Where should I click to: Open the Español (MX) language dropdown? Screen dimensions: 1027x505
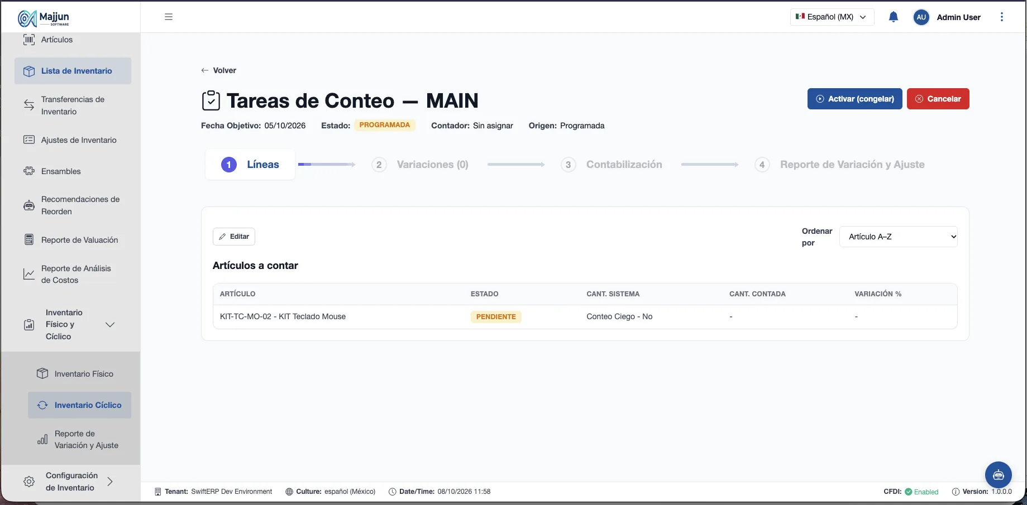point(832,17)
